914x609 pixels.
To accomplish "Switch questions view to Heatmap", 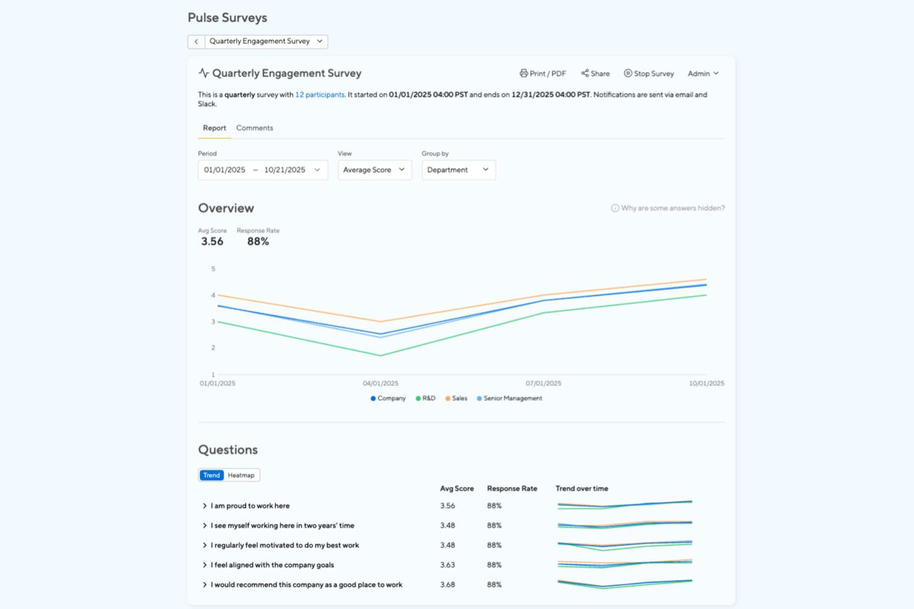I will tap(241, 475).
